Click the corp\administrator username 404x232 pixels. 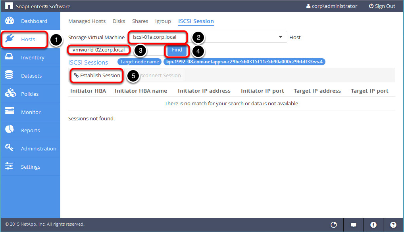(x=335, y=6)
